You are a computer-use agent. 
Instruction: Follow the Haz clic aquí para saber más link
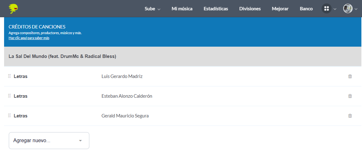pos(29,38)
